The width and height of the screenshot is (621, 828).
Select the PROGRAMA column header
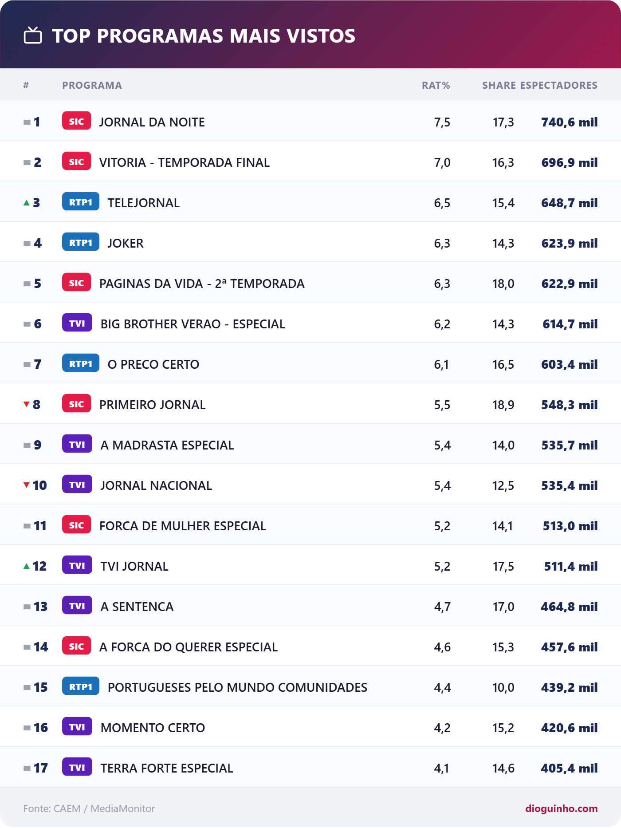(92, 85)
